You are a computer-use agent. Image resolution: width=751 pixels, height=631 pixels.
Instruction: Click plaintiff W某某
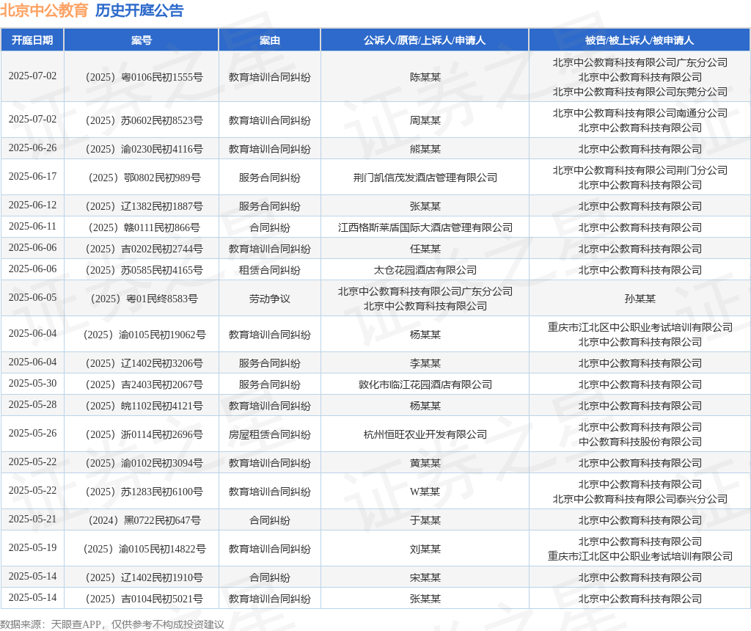point(425,492)
